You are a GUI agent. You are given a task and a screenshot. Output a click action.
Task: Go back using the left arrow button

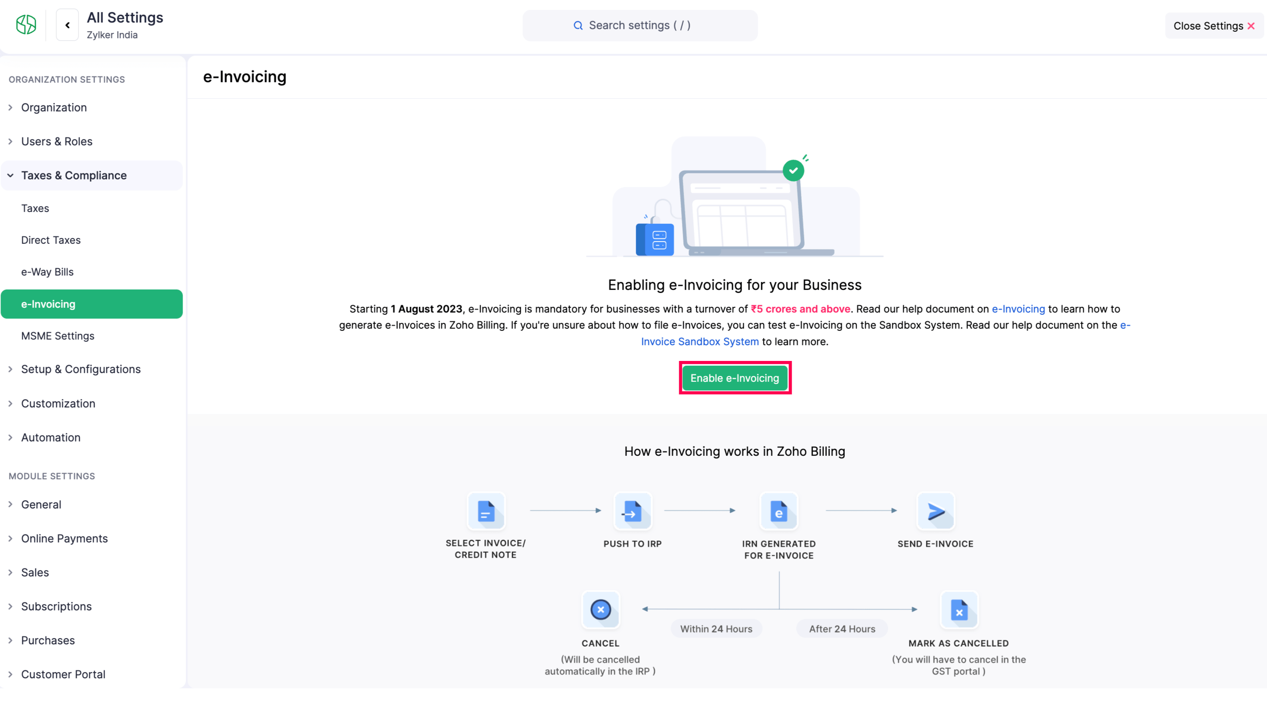pyautogui.click(x=68, y=25)
